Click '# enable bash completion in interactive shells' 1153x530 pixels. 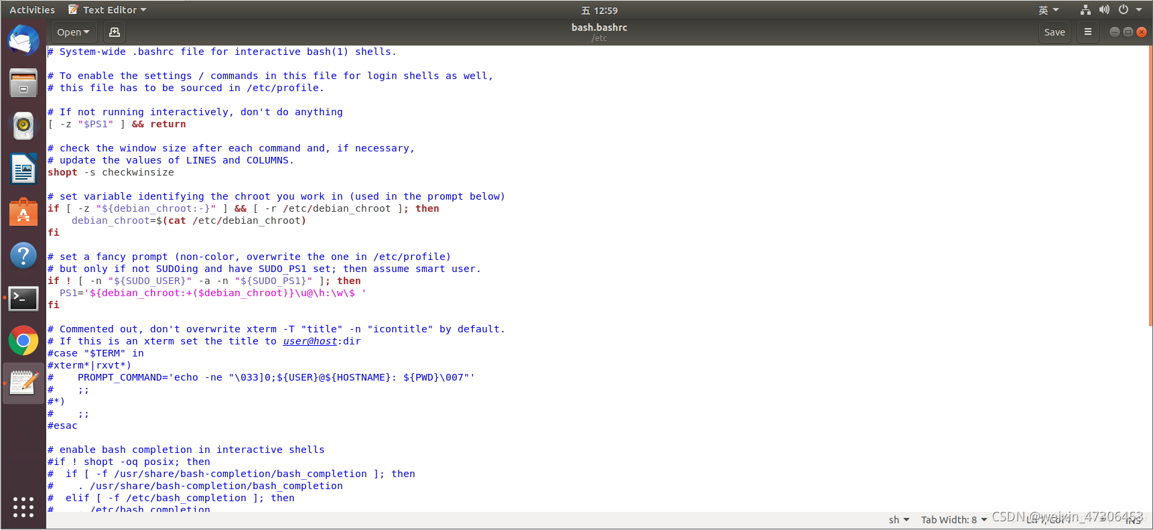186,450
